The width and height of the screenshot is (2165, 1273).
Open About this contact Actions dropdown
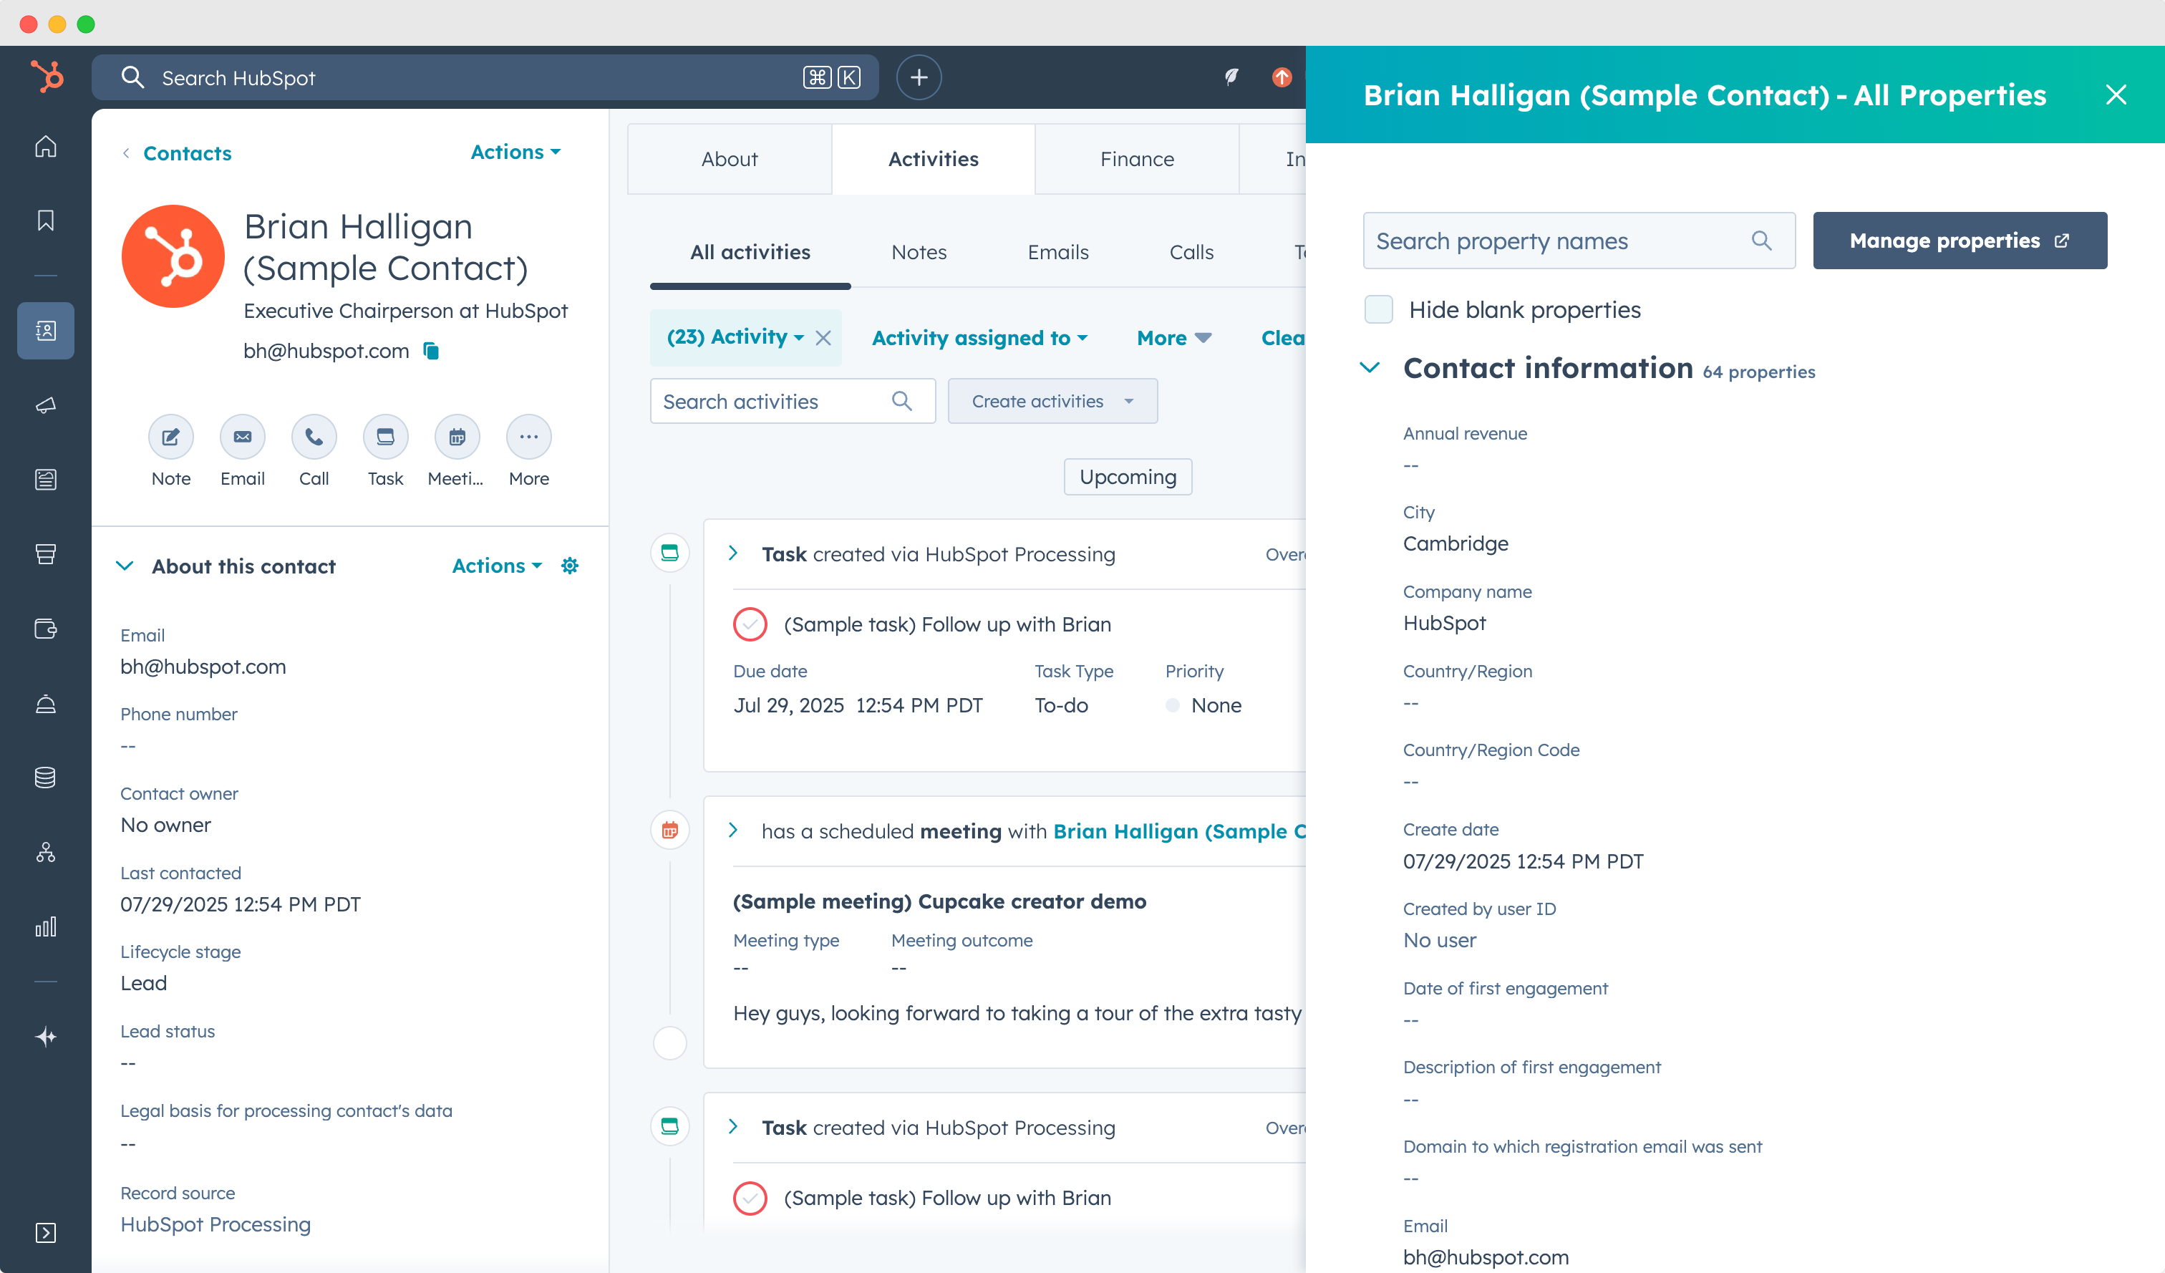(x=497, y=566)
